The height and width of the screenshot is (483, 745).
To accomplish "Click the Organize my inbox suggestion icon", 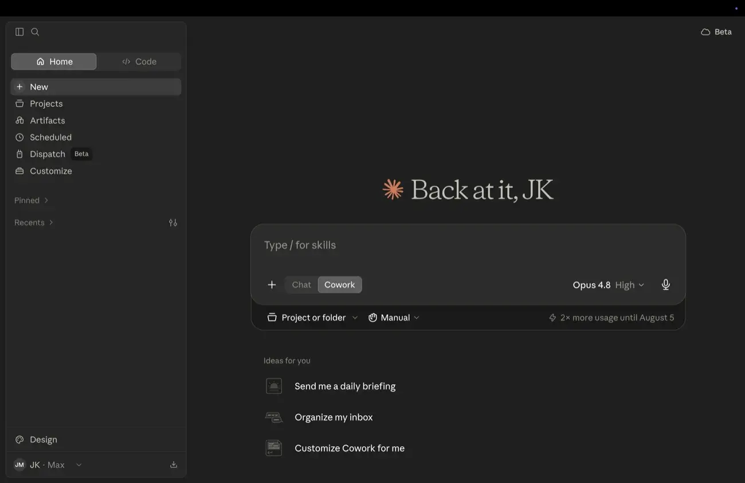I will point(274,417).
